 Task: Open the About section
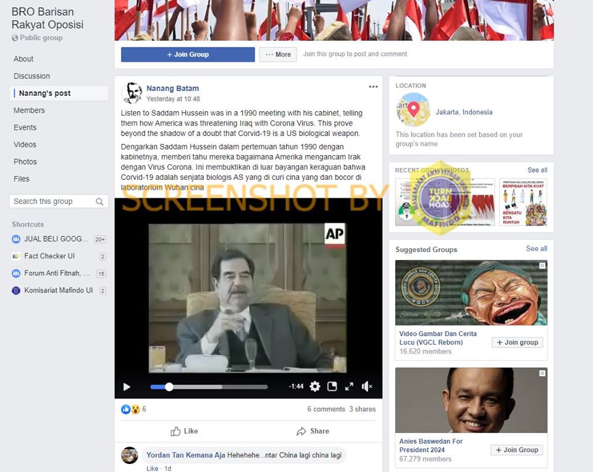[23, 59]
